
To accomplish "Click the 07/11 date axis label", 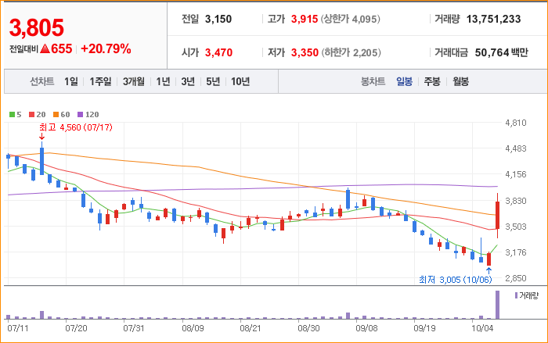I will point(18,328).
